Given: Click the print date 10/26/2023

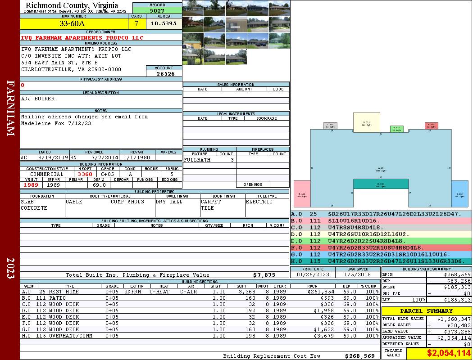Looking at the screenshot, I should [x=313, y=274].
